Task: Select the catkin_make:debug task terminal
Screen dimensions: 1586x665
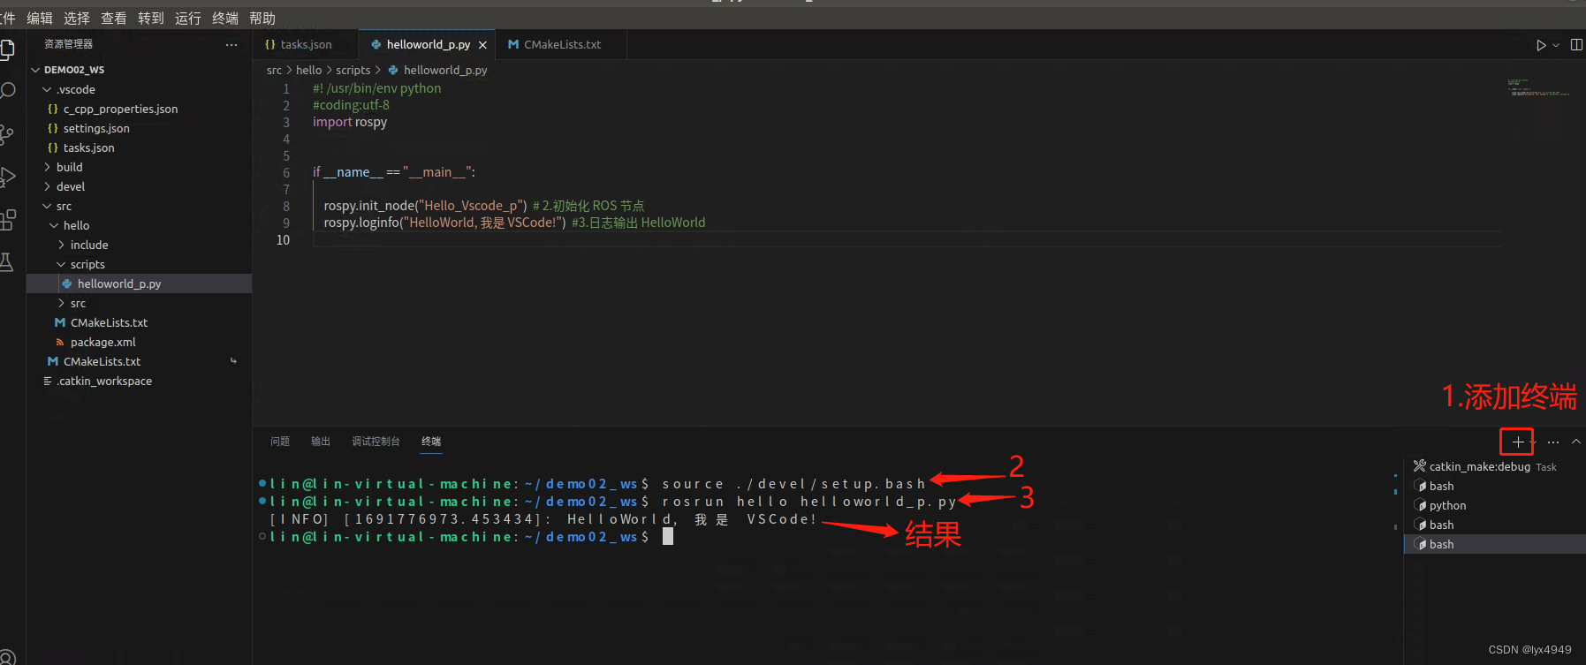Action: (1495, 466)
